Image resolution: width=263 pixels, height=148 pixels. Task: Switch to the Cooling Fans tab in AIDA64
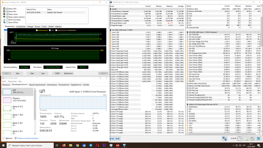(21, 26)
